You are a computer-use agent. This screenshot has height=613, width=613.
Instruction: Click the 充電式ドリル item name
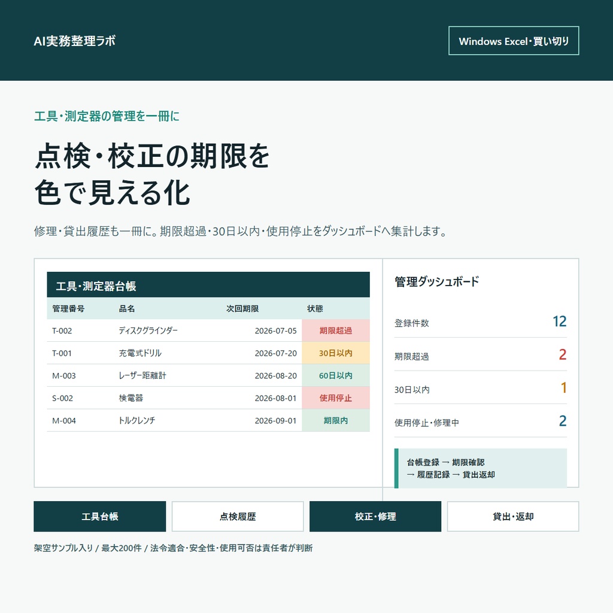pyautogui.click(x=140, y=353)
